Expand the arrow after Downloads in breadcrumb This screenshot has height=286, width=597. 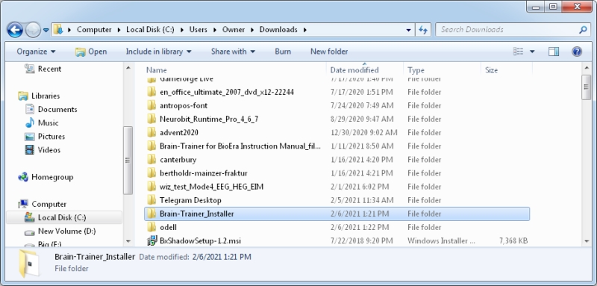click(x=305, y=30)
